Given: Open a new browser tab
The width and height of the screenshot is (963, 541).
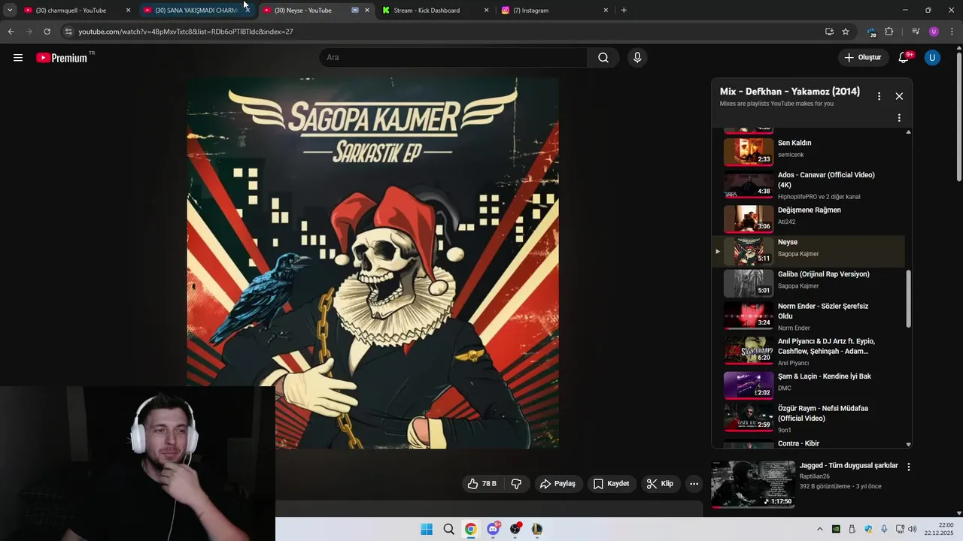Looking at the screenshot, I should [624, 11].
